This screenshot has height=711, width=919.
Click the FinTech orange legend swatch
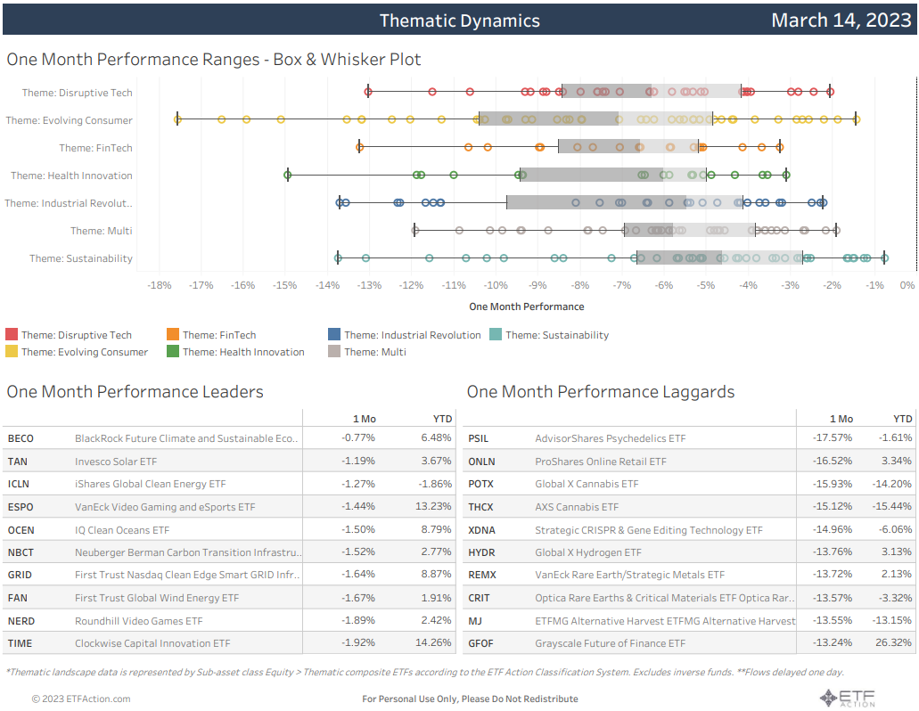coord(173,334)
